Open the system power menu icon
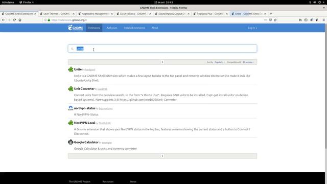 [x=319, y=2]
